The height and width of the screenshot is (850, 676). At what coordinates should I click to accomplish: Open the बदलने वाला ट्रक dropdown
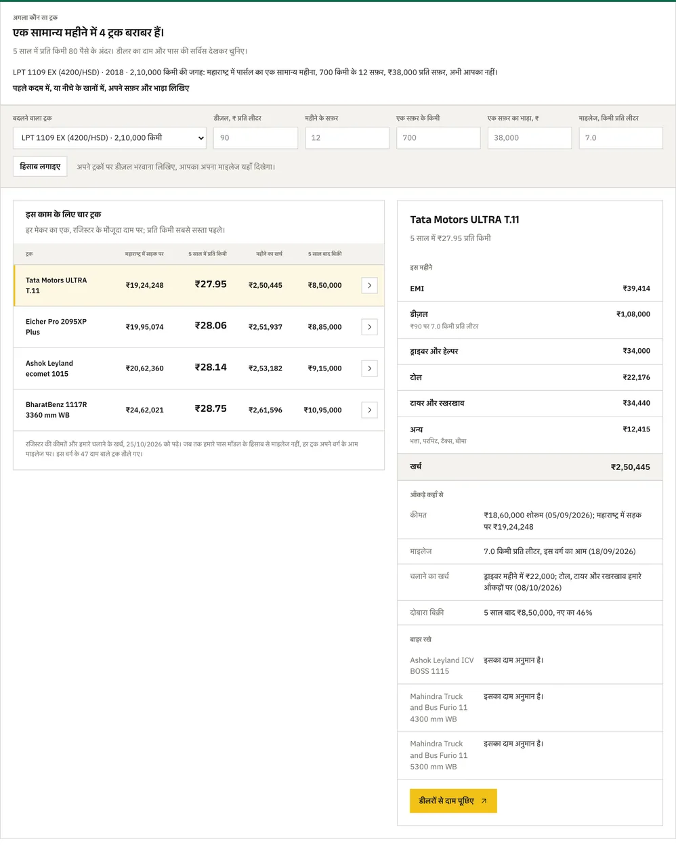pyautogui.click(x=110, y=137)
